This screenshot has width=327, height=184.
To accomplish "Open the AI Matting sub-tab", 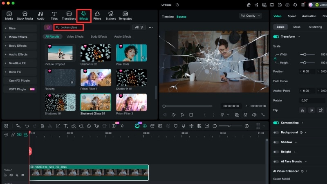I will (315, 27).
